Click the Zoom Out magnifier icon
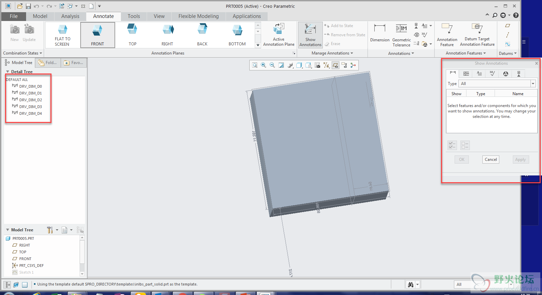This screenshot has width=542, height=295. pos(272,65)
